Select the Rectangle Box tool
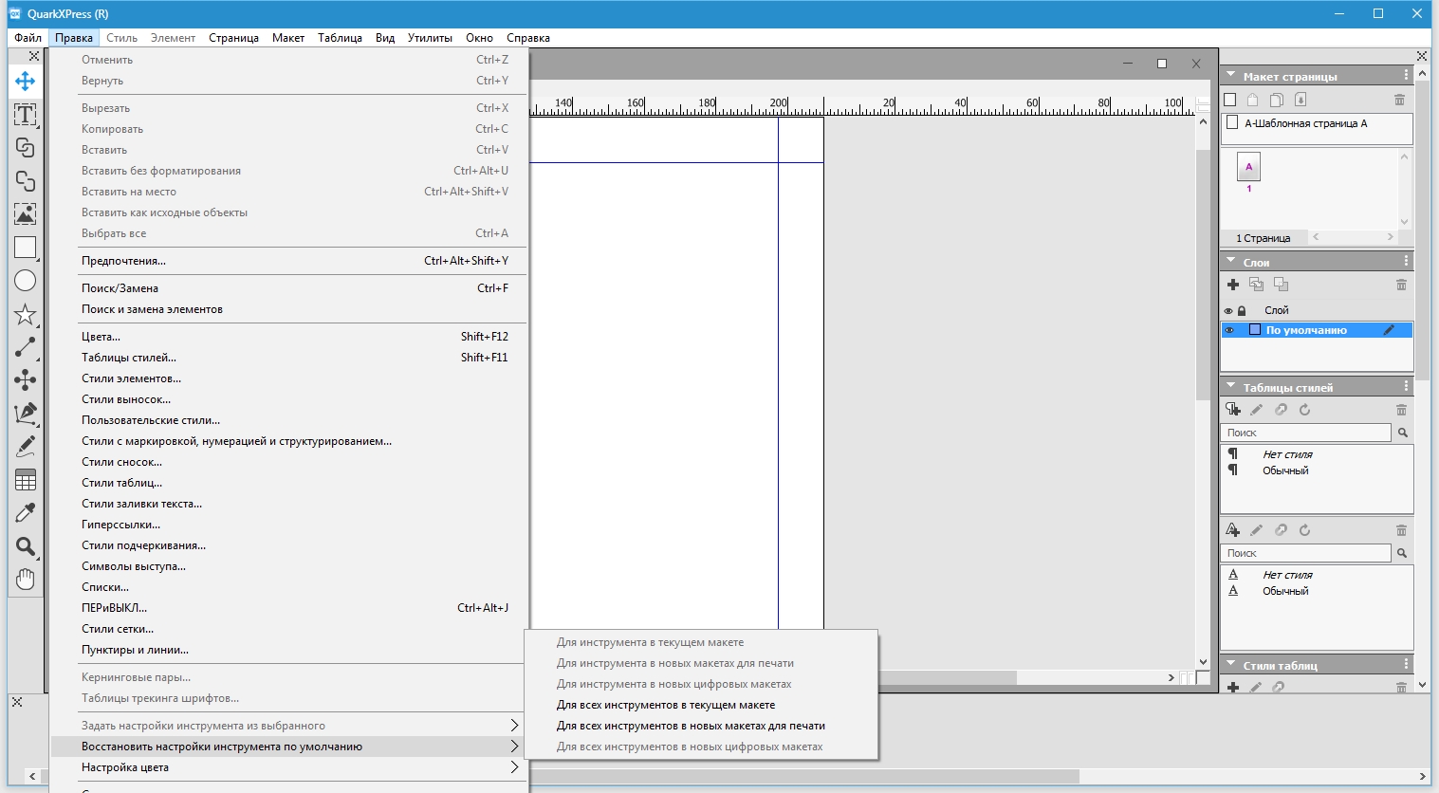 (26, 248)
